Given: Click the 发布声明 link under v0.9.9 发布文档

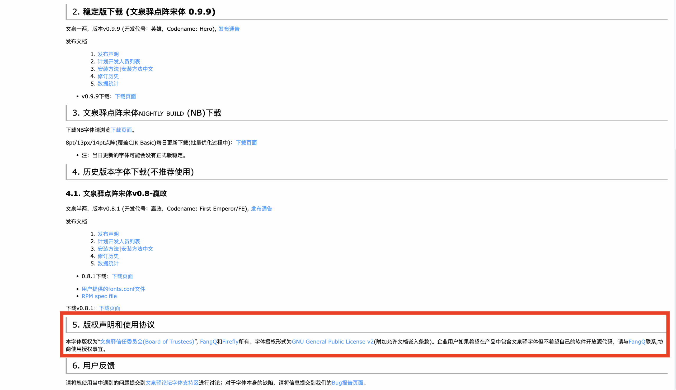Looking at the screenshot, I should [108, 54].
